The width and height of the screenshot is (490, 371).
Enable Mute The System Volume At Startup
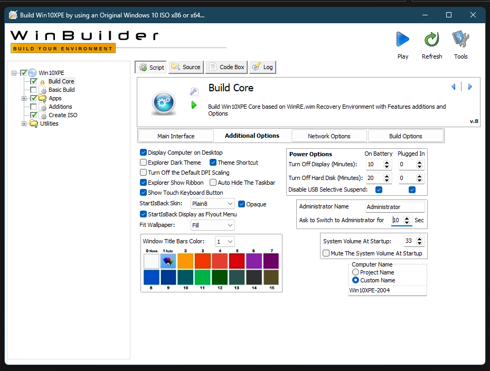tap(326, 253)
